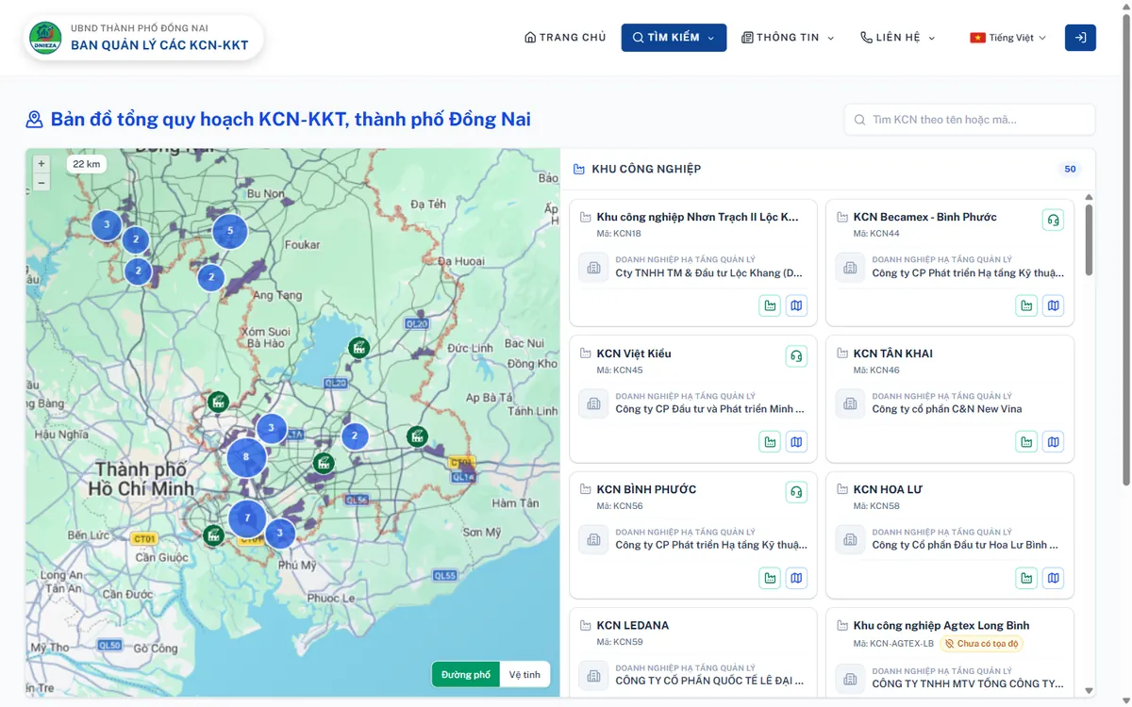Zoom out the map with minus button

[x=42, y=182]
